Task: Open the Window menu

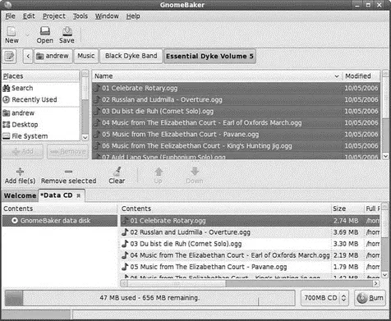Action: 107,16
